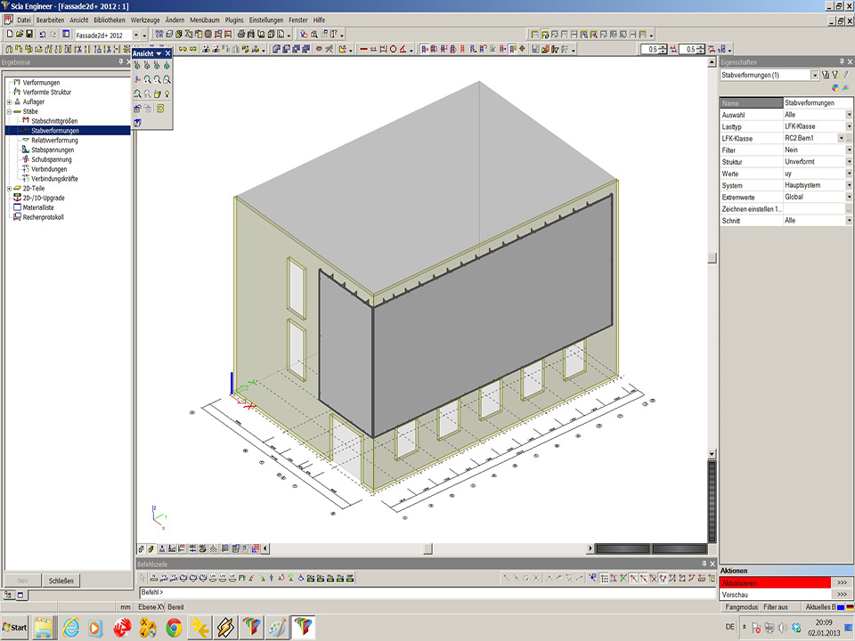This screenshot has width=855, height=641.
Task: Click the color wheel icon in Eigenschaften panel
Action: click(834, 88)
